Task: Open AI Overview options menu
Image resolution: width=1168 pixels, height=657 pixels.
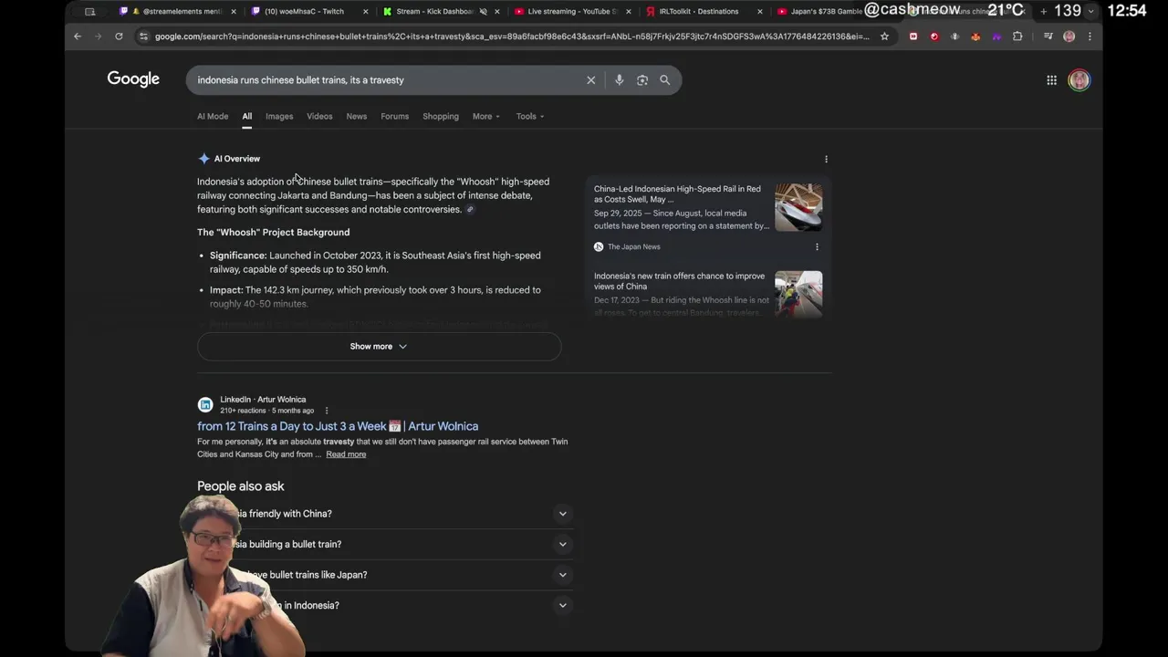Action: pos(827,159)
